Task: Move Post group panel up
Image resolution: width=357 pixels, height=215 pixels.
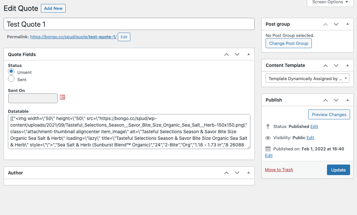Action: (325, 24)
